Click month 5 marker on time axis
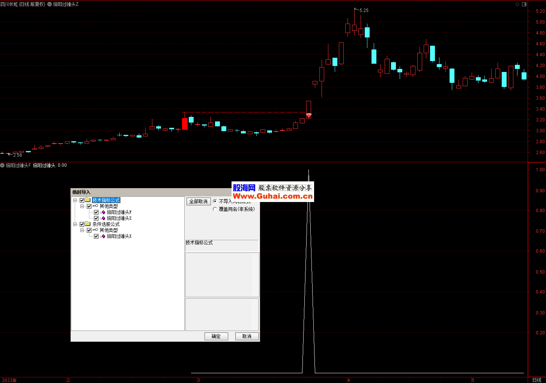The height and width of the screenshot is (383, 546). pyautogui.click(x=473, y=380)
